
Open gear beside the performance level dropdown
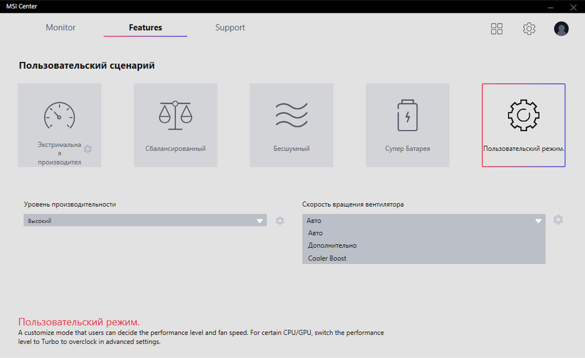280,221
